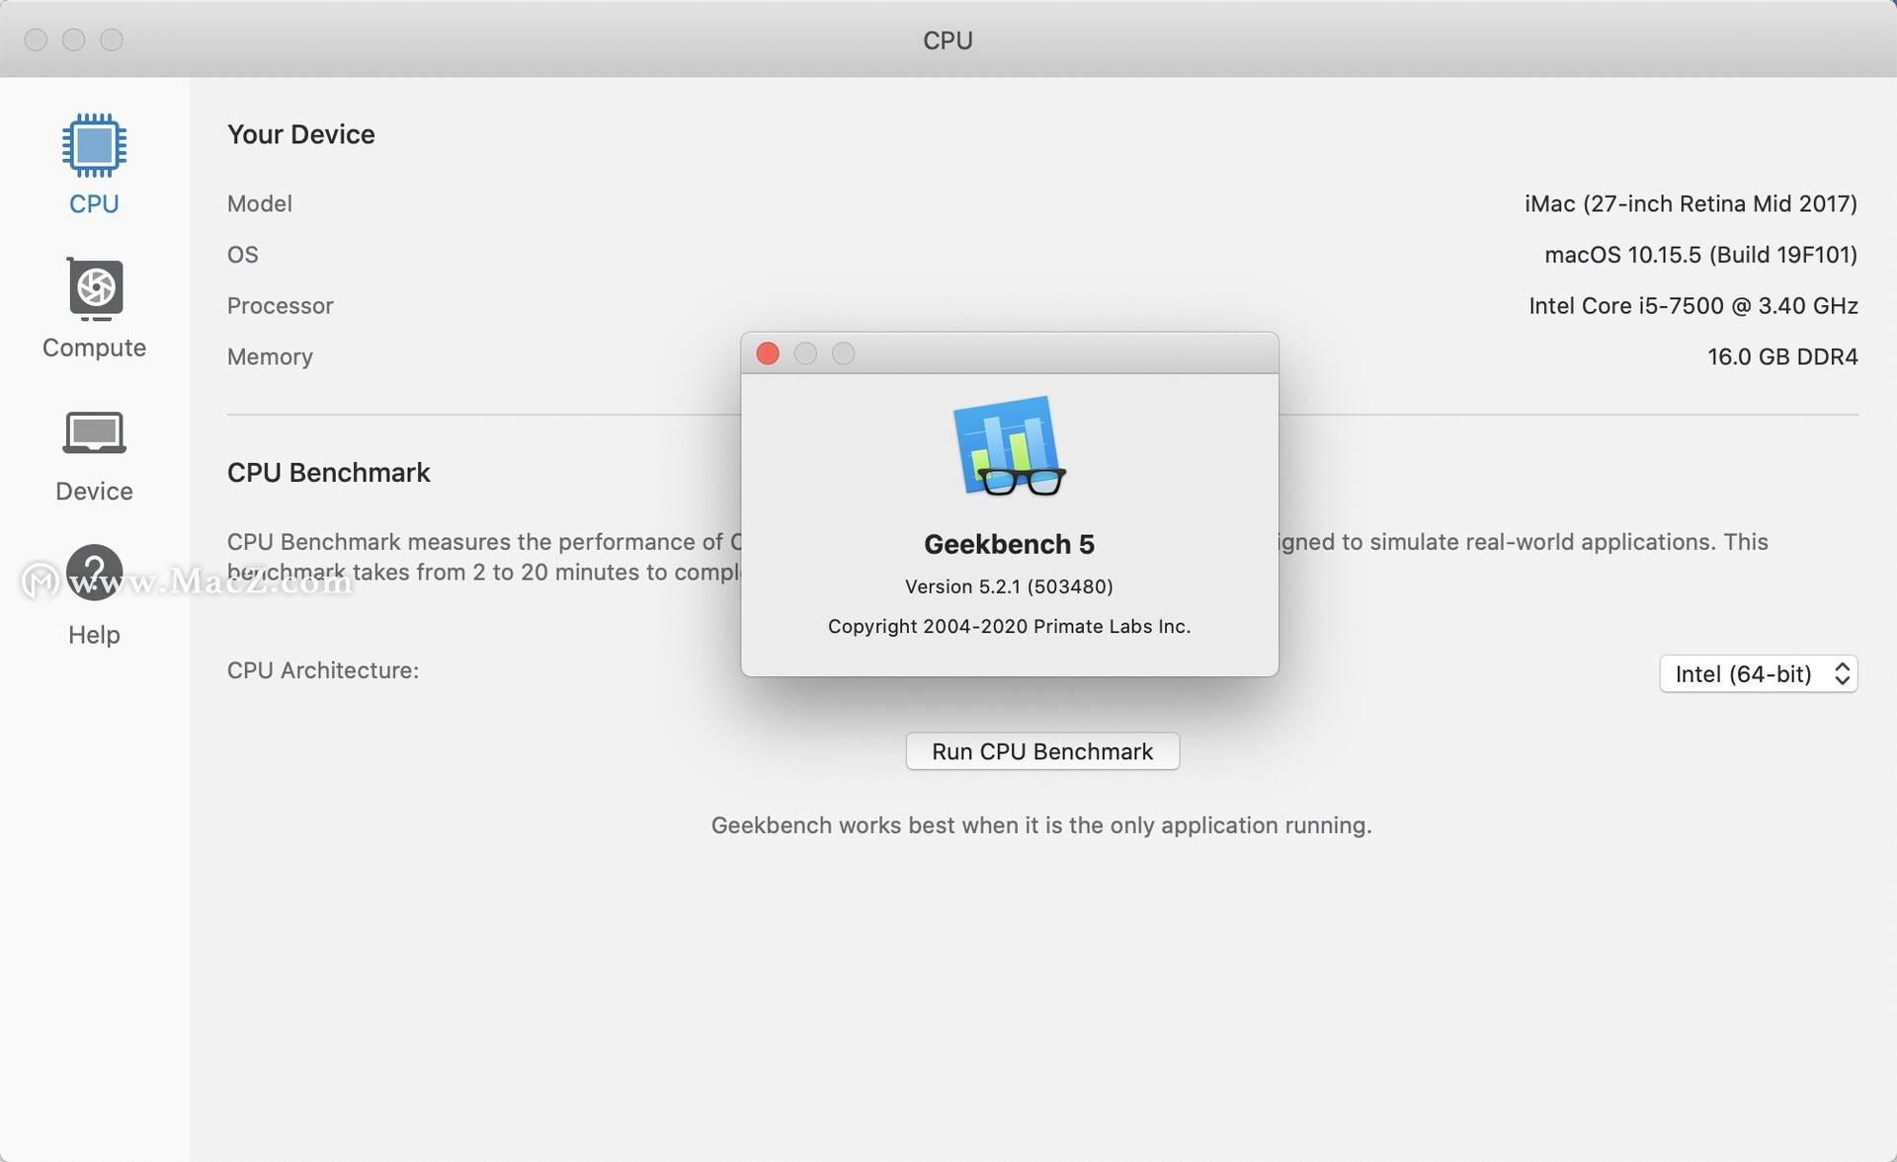
Task: Click the Memory row label
Action: (x=270, y=356)
